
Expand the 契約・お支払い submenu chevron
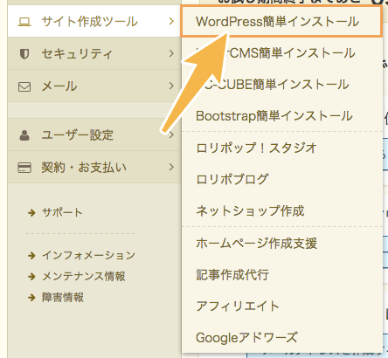(x=171, y=167)
